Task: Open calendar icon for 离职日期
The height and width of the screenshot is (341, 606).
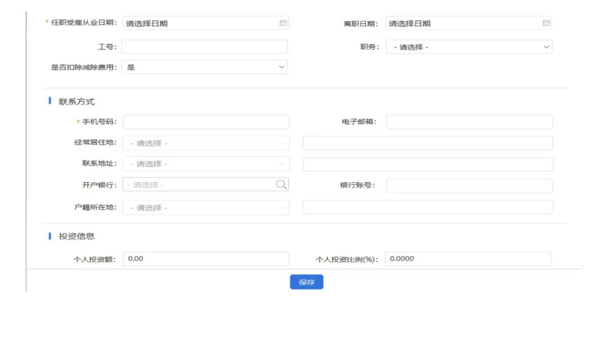Action: (x=546, y=23)
